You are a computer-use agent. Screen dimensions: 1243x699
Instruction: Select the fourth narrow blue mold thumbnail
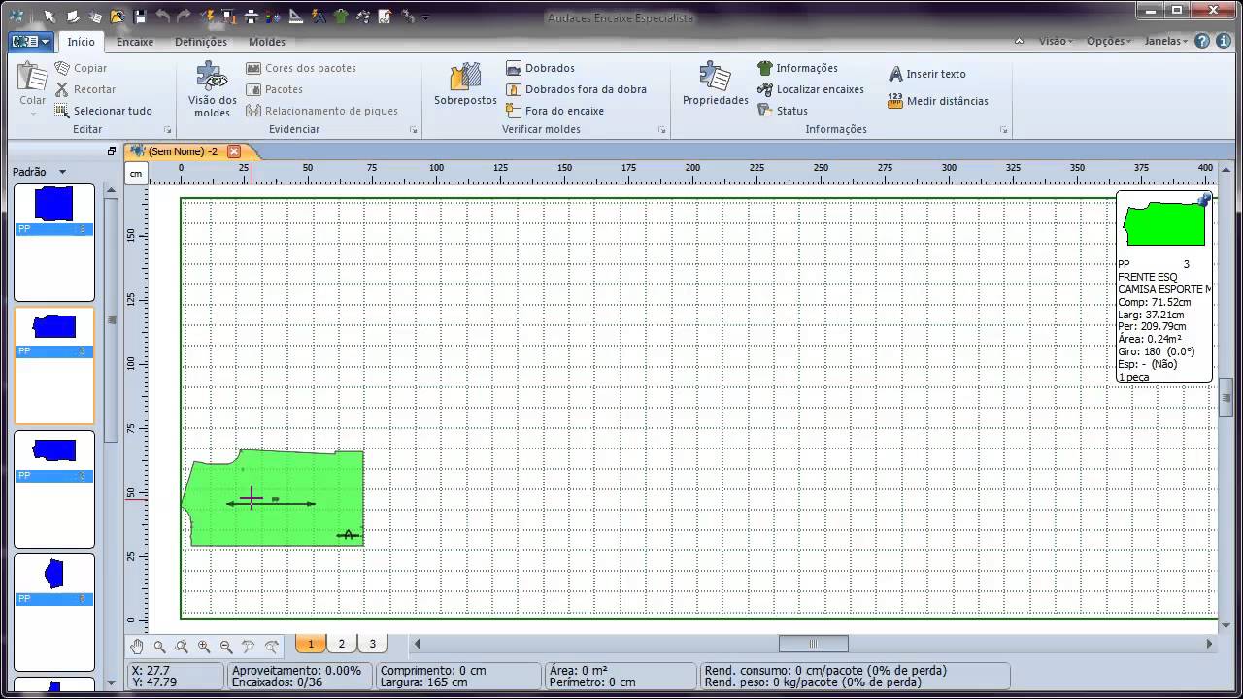tap(54, 613)
